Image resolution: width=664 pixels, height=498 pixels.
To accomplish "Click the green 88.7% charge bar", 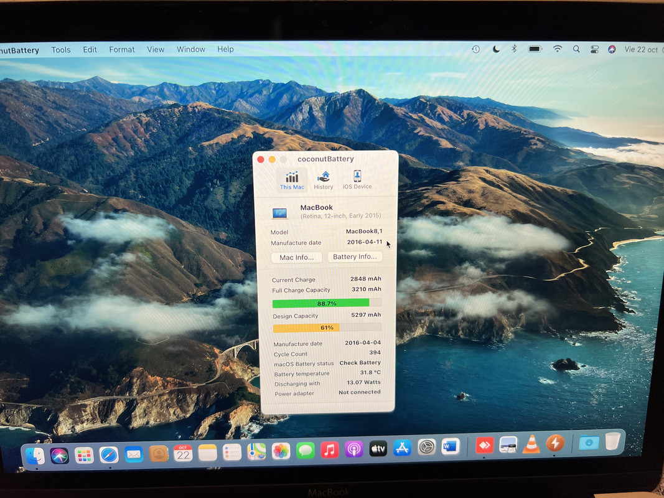I will point(327,303).
